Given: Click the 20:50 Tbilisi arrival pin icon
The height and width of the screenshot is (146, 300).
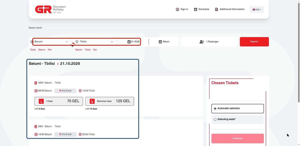Looking at the screenshot, I should (x=80, y=135).
